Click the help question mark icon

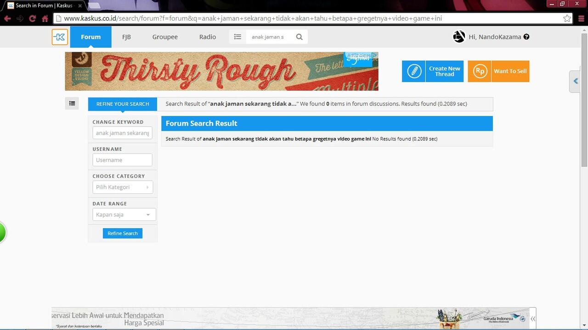(x=526, y=37)
